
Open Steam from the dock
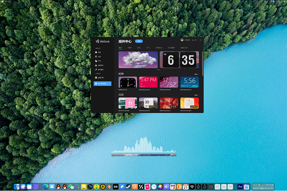click(128, 187)
